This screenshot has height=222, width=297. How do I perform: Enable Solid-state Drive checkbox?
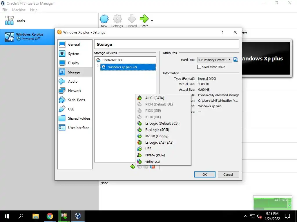pyautogui.click(x=199, y=67)
